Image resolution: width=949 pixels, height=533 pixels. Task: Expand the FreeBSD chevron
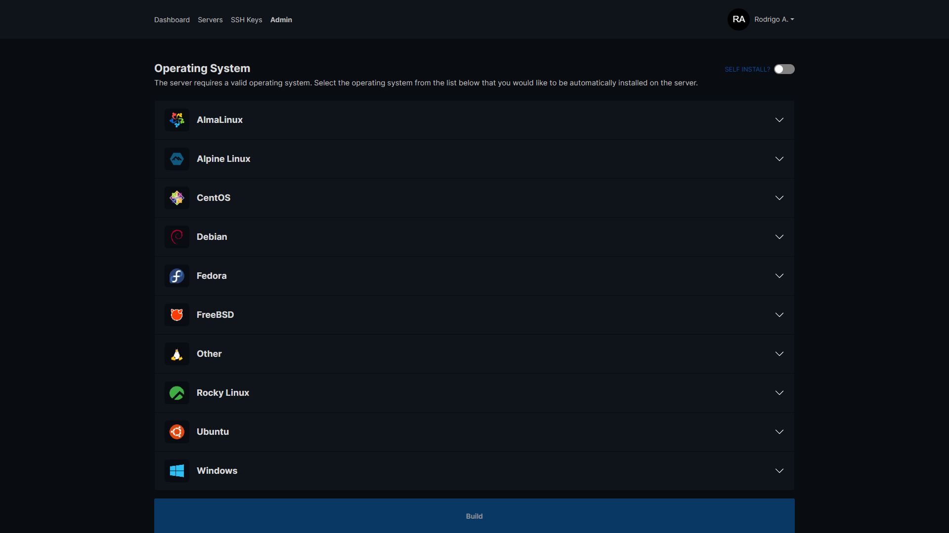[779, 315]
